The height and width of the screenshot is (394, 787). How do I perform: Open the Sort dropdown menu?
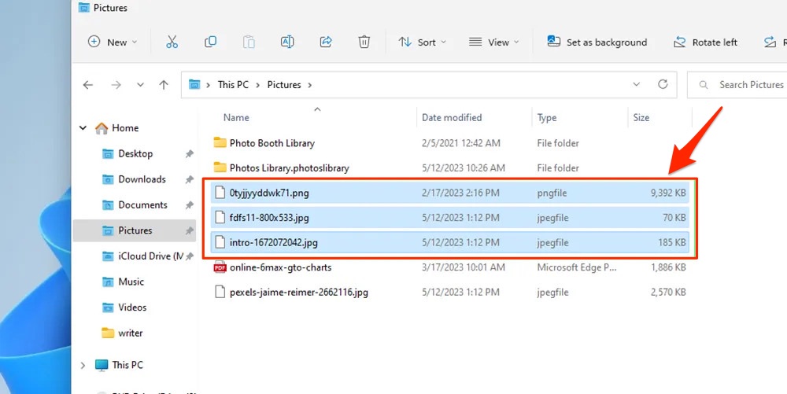point(422,42)
